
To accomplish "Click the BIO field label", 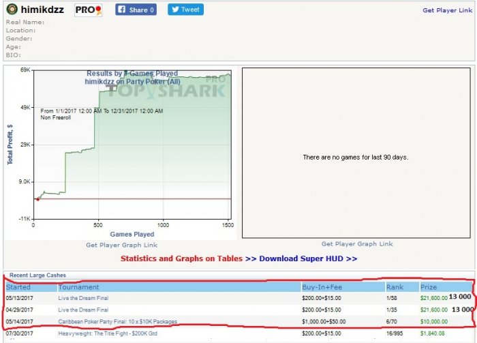I will pos(14,55).
